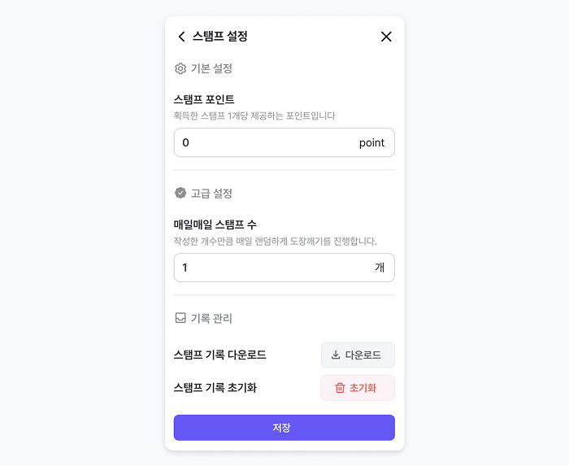569x466 pixels.
Task: Click the trash can icon
Action: (340, 388)
